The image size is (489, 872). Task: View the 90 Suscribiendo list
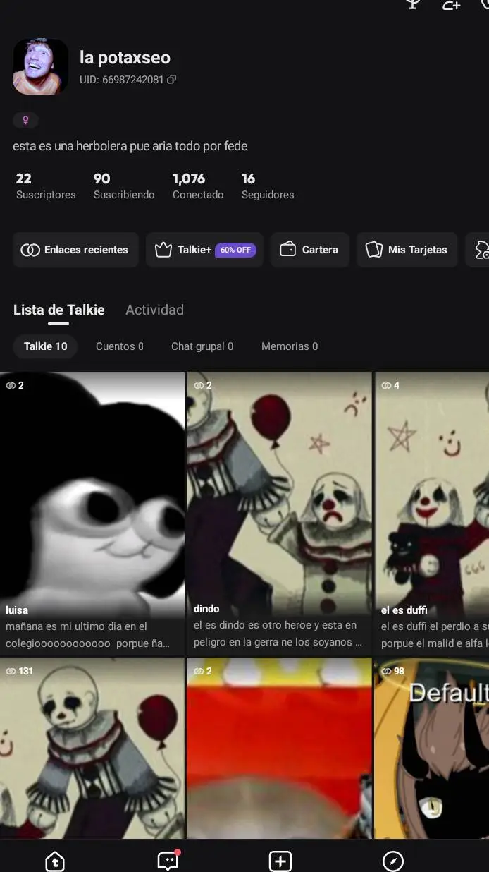pyautogui.click(x=124, y=186)
